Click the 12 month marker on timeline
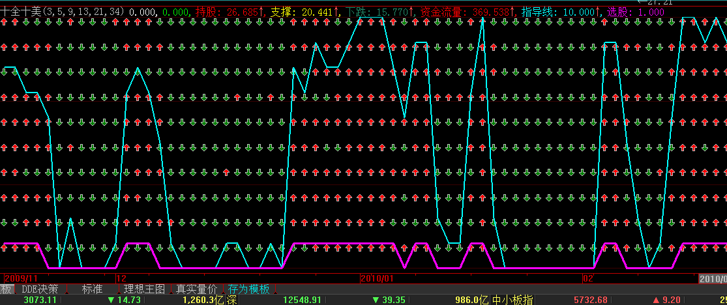 [x=121, y=278]
